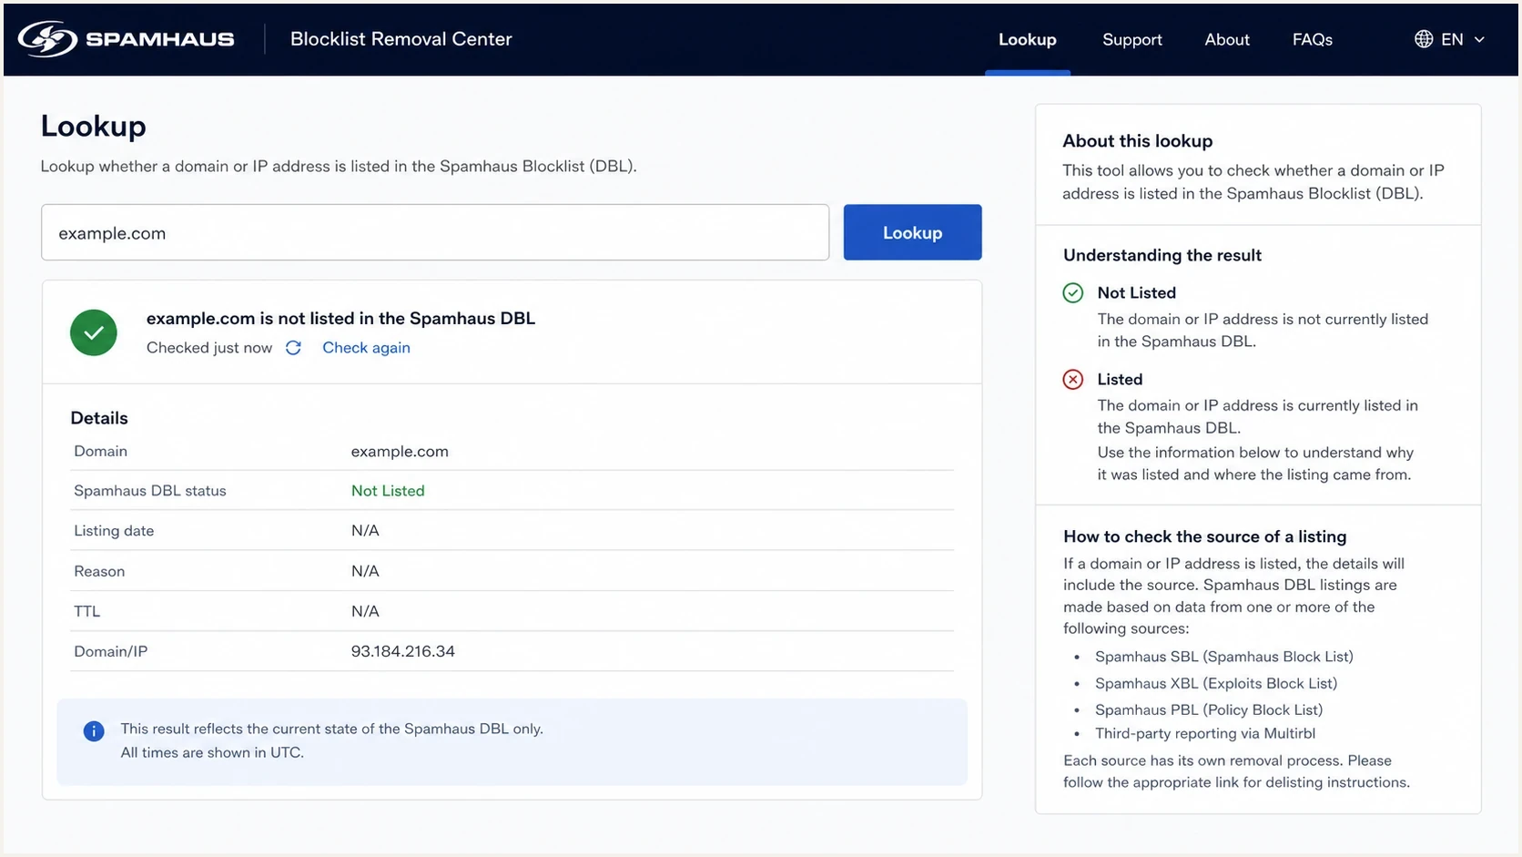Focus the example.com domain input field

click(435, 232)
